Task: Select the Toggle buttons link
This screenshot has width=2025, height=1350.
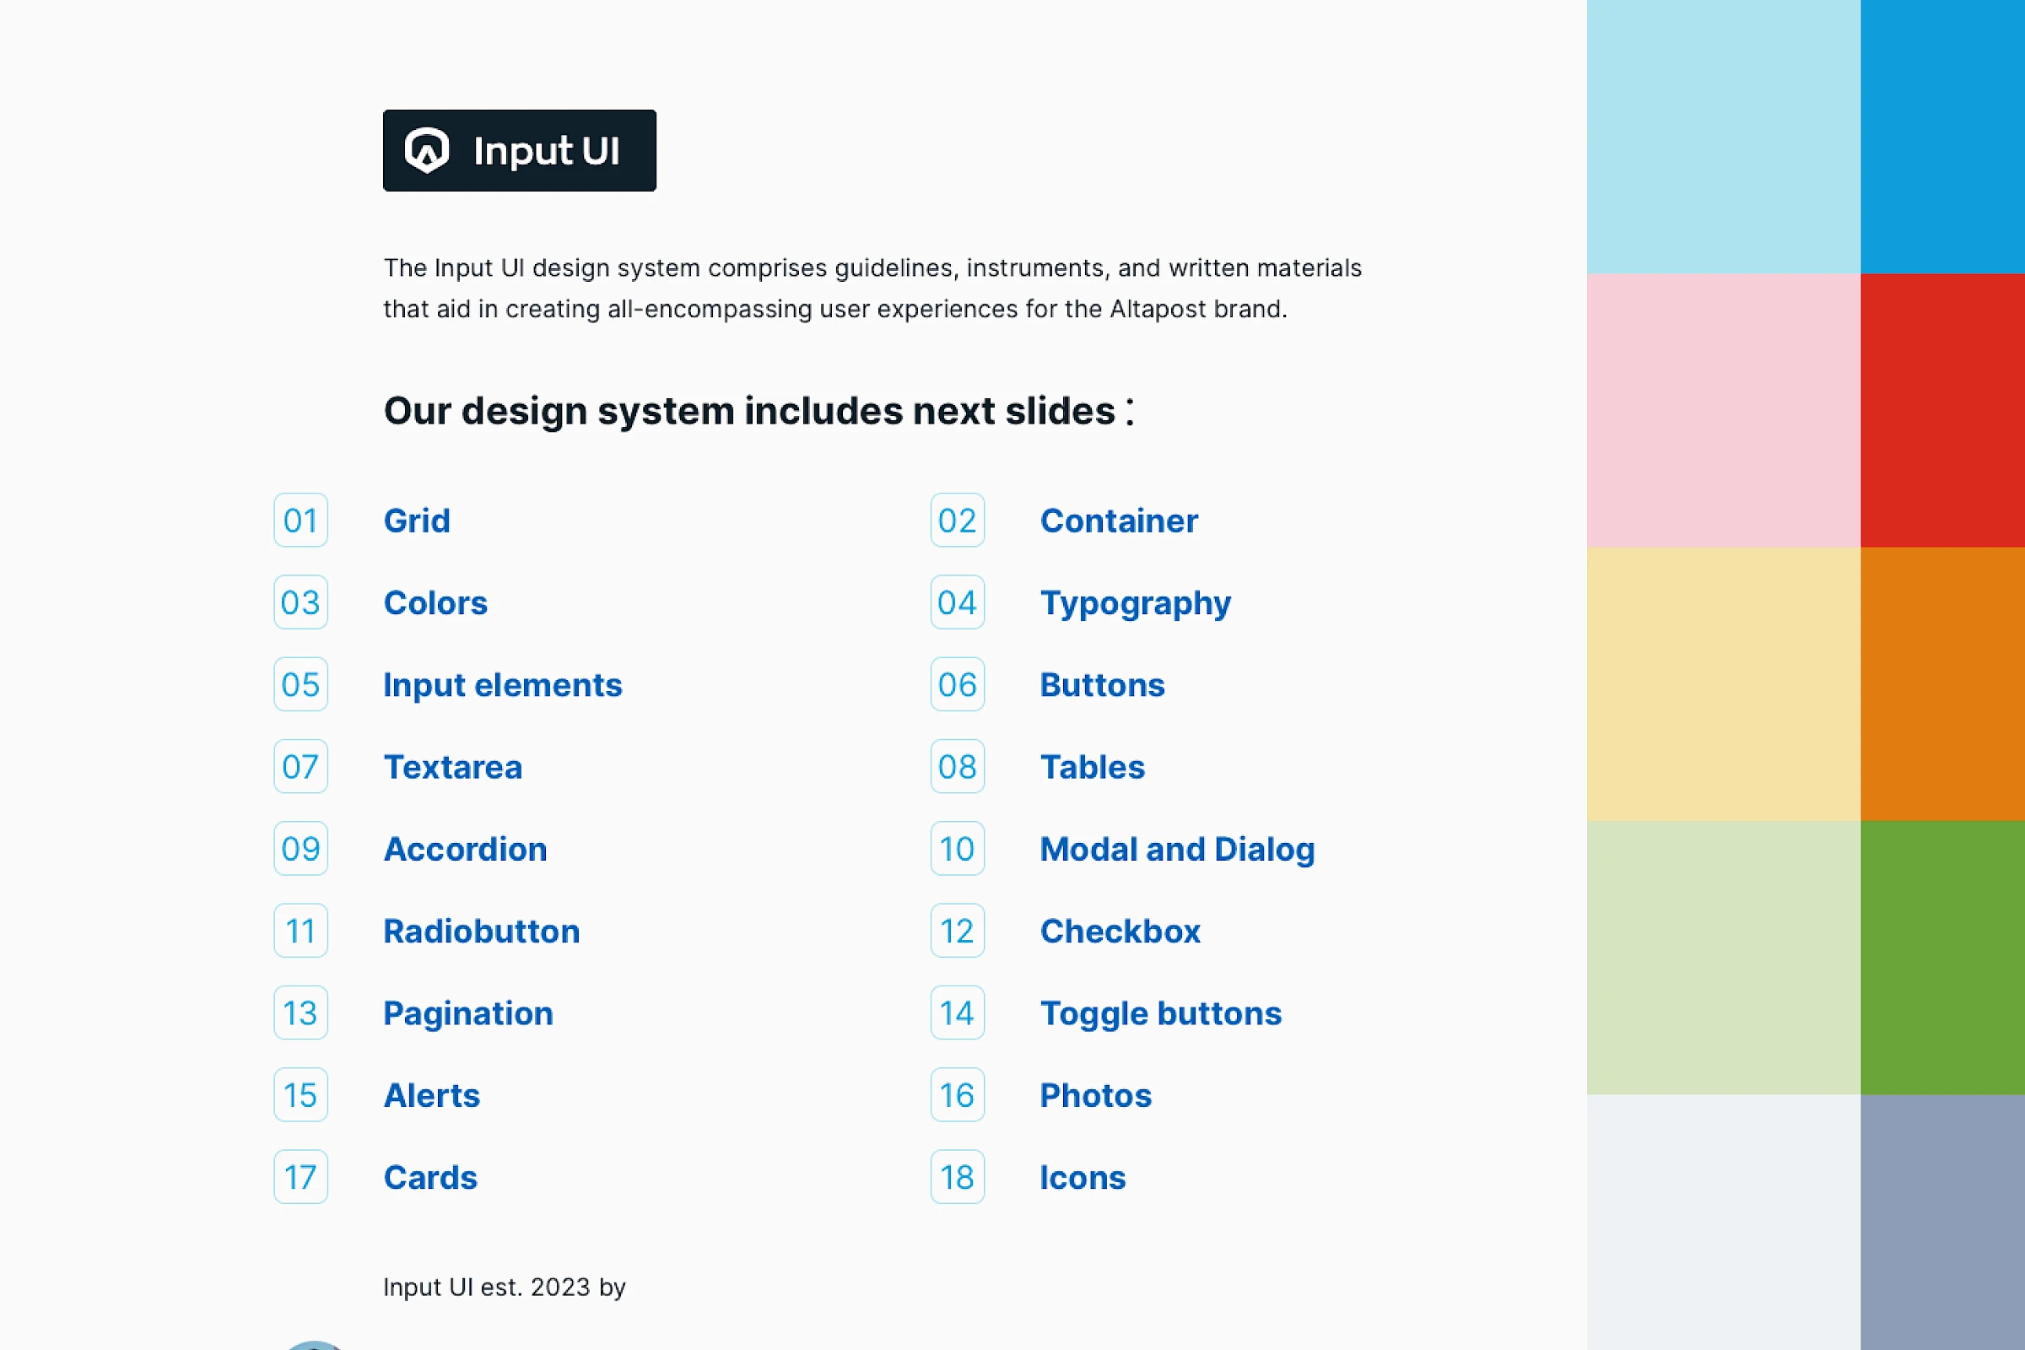Action: pos(1161,1013)
